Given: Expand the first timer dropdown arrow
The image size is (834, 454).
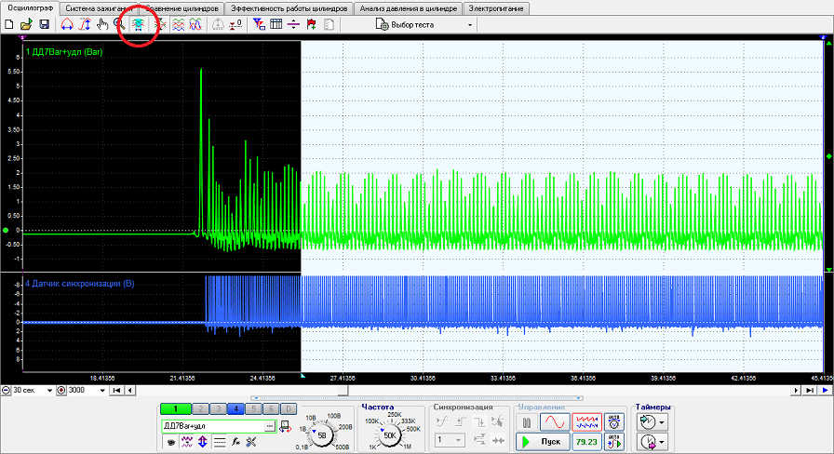Looking at the screenshot, I should [x=662, y=422].
